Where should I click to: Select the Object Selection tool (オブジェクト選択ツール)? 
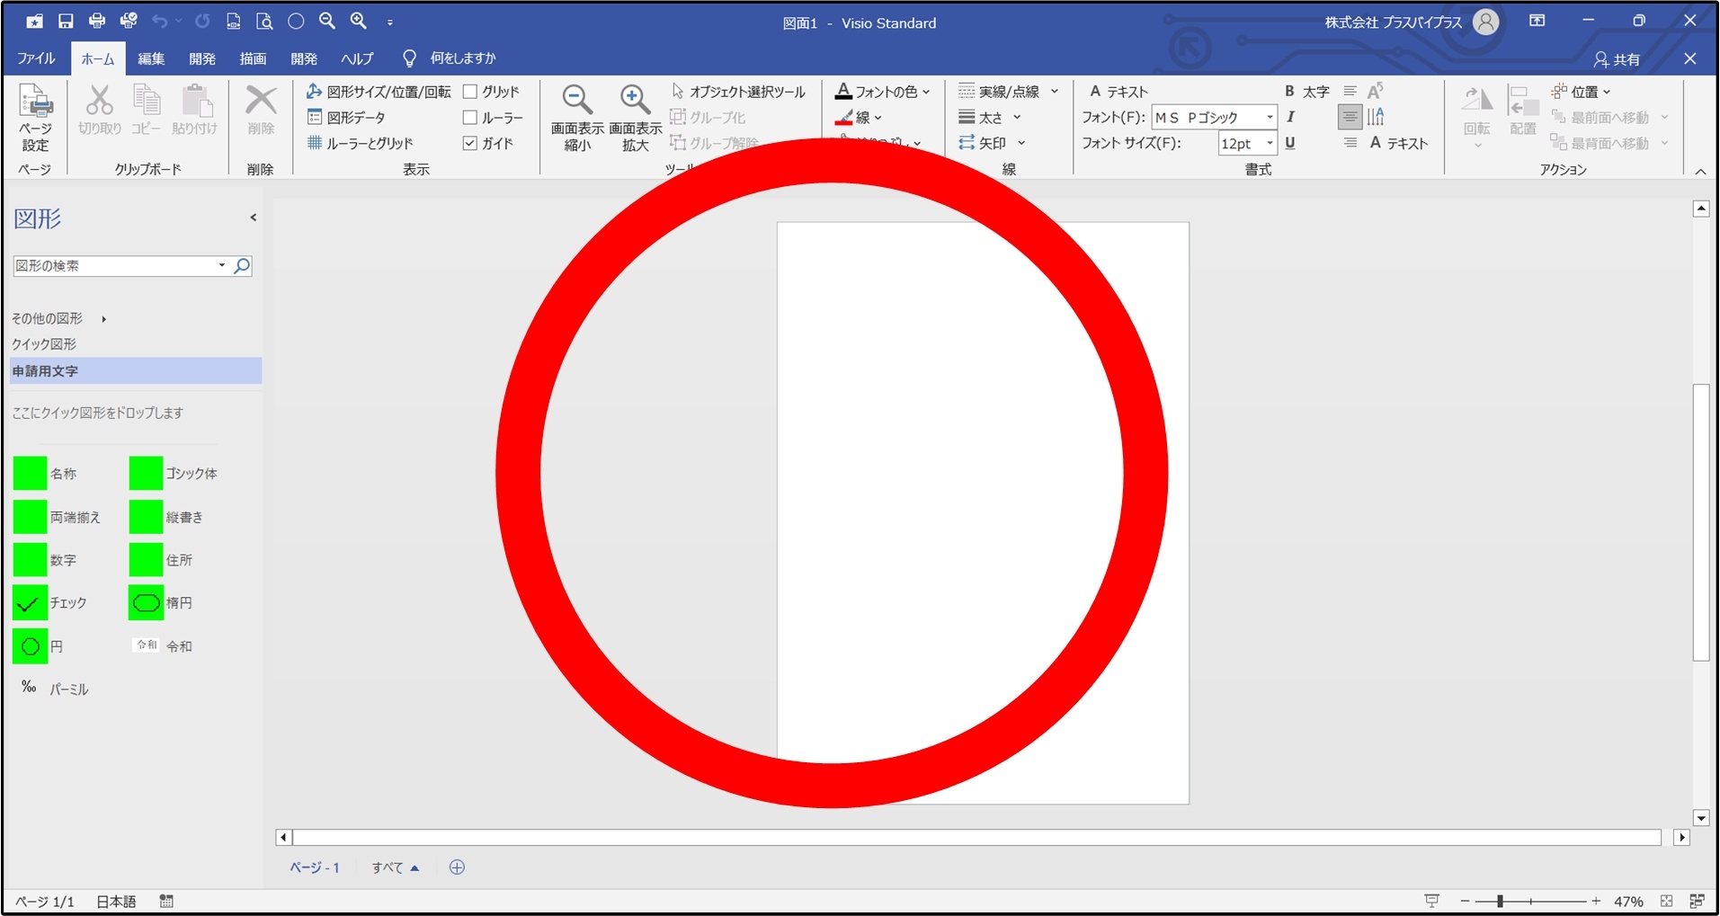[x=738, y=92]
